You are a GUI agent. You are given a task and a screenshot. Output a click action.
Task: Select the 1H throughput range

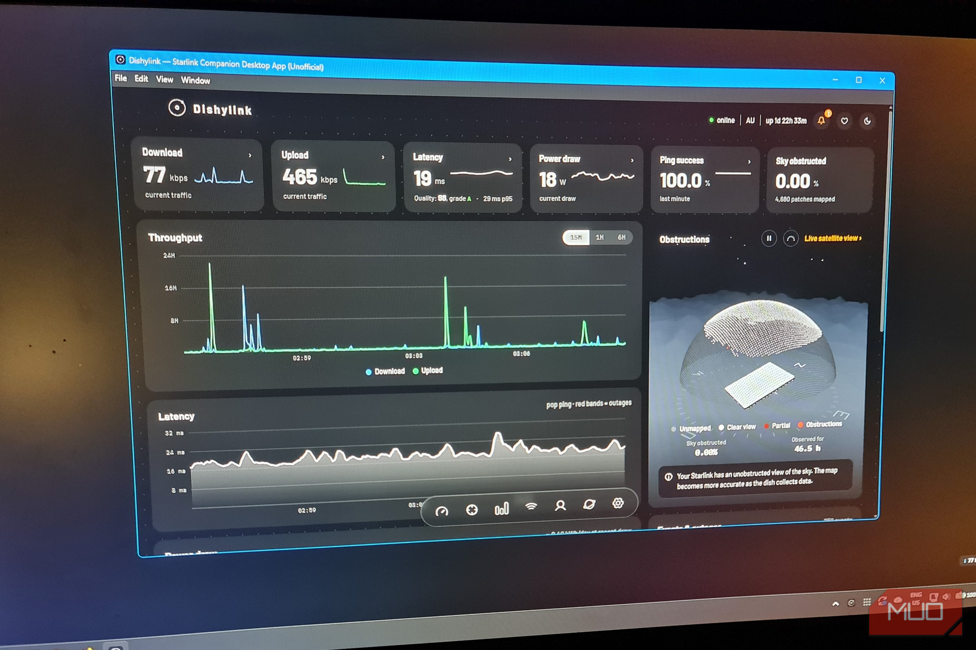(x=600, y=237)
